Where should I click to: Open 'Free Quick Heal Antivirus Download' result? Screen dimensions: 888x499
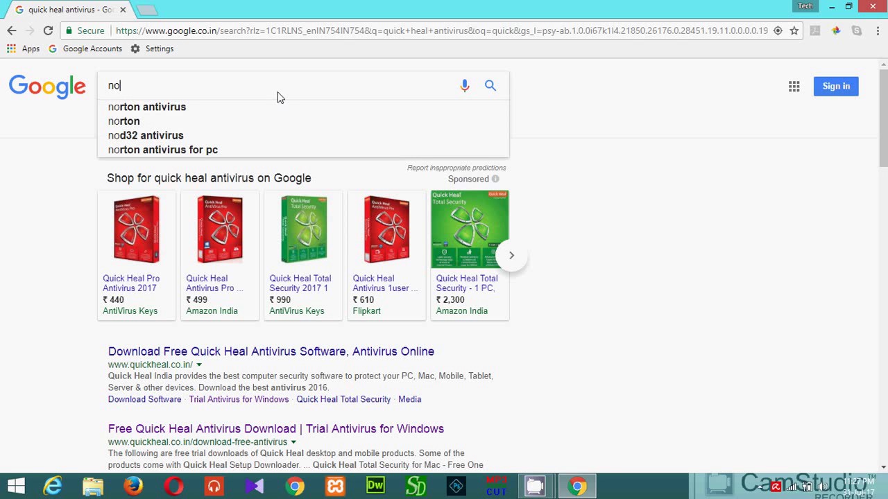tap(276, 428)
